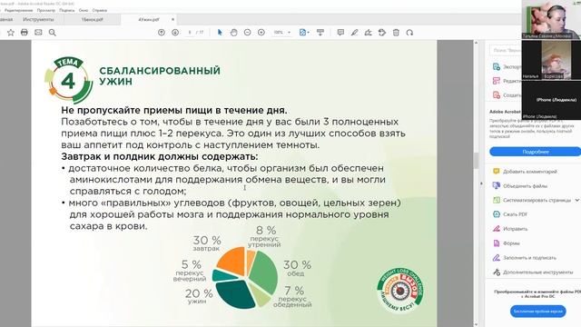581x327 pixels.
Task: Click the Print icon
Action: pos(25,33)
